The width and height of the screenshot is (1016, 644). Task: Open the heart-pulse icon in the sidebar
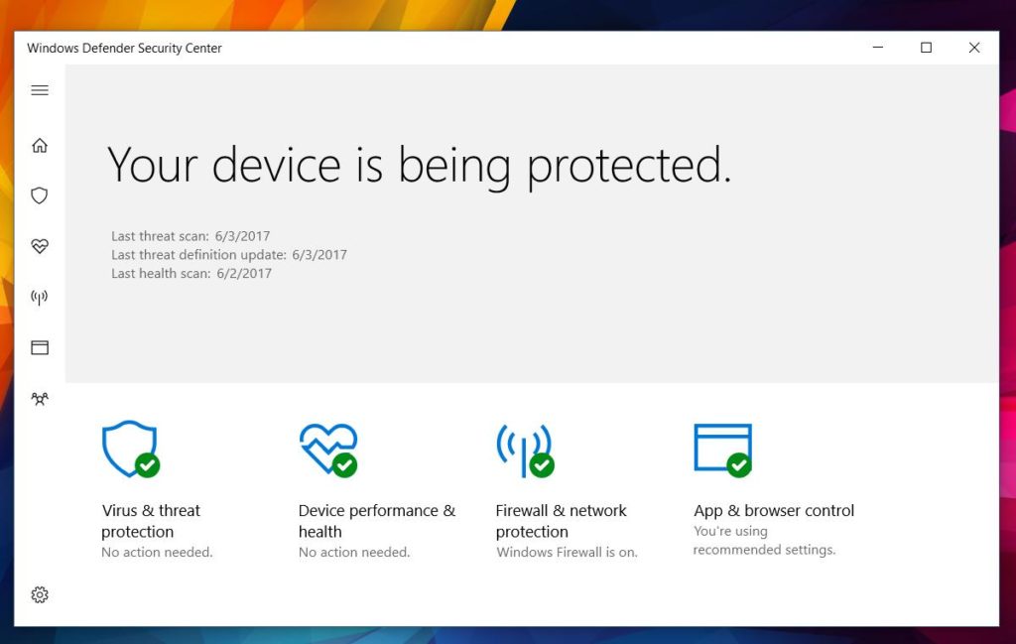(x=40, y=246)
